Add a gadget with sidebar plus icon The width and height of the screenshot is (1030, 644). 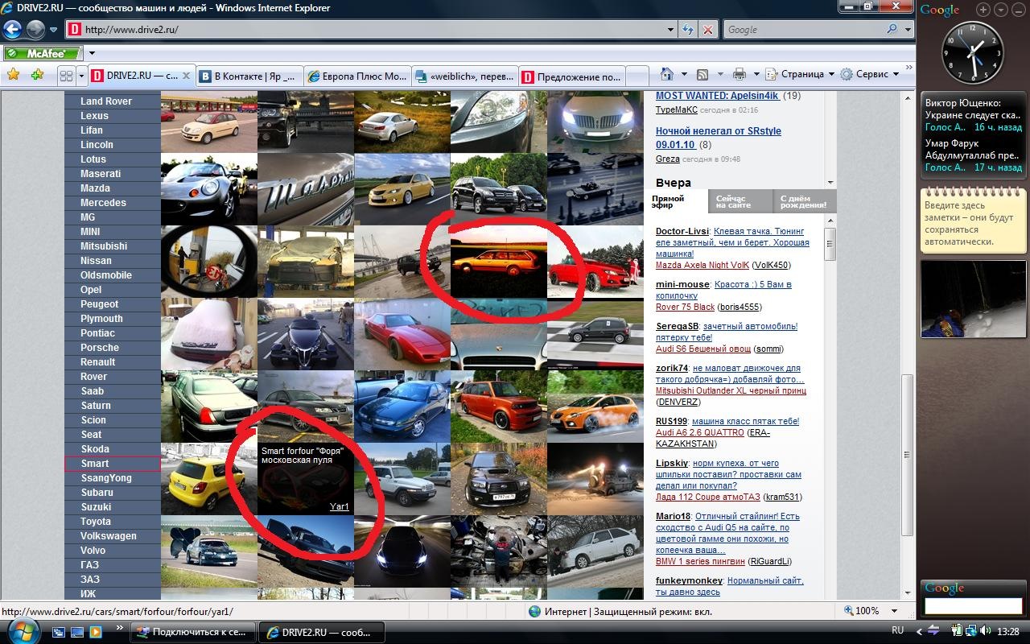pos(983,10)
